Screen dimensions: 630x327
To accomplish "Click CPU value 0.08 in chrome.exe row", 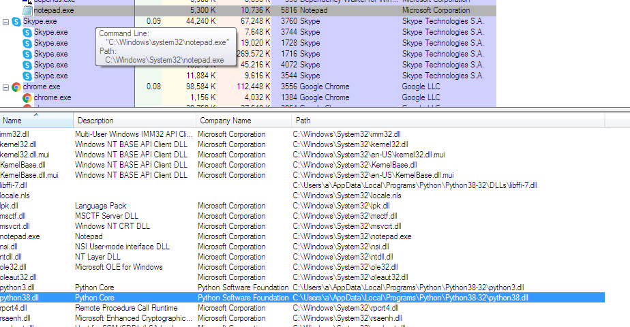I will click(x=154, y=87).
